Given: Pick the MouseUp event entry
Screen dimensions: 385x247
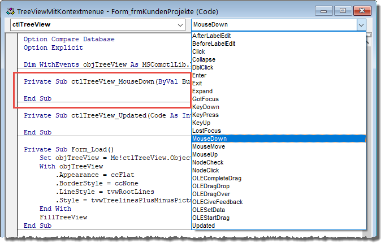Looking at the screenshot, I should tap(206, 154).
